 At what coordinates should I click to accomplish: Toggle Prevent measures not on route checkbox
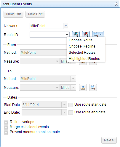point(6,132)
